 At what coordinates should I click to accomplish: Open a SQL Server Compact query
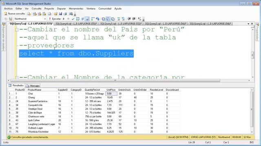coord(50,14)
